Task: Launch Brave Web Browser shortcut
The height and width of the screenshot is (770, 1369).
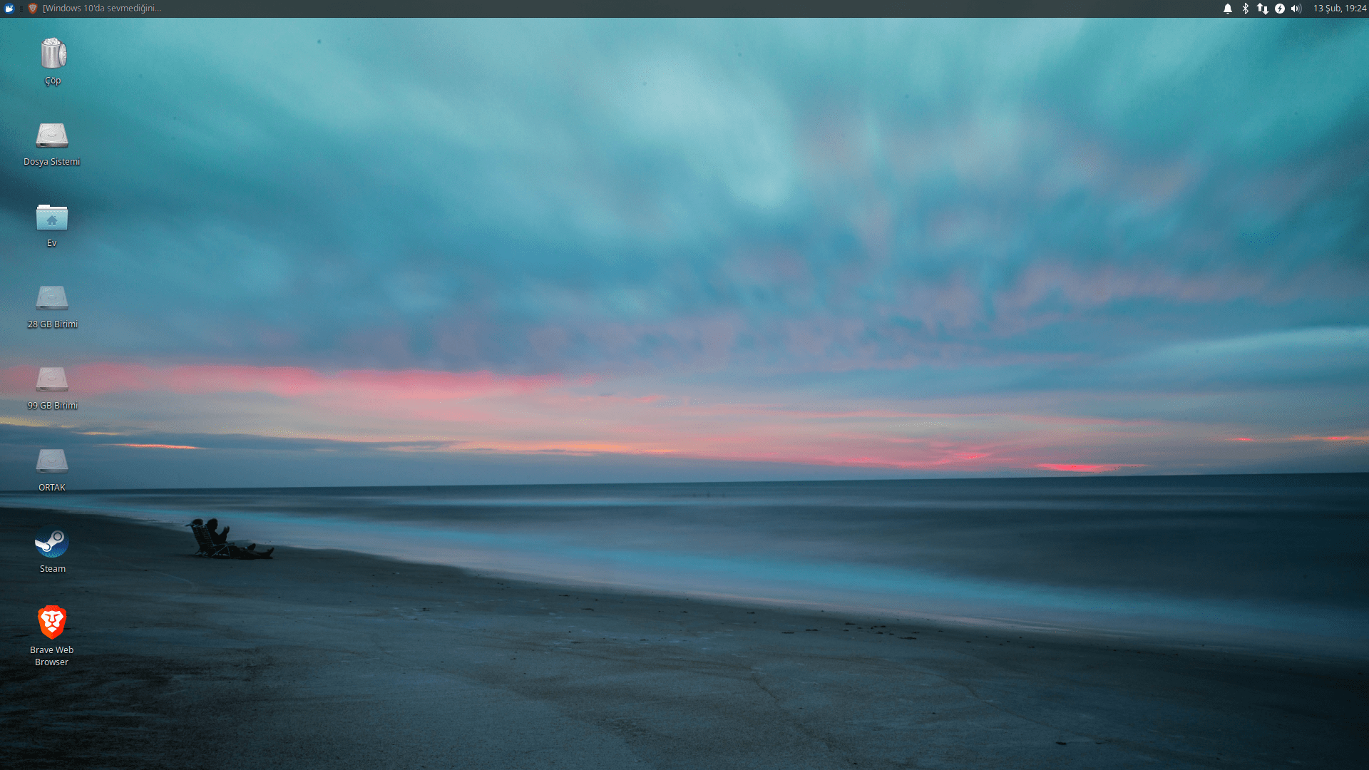Action: point(52,623)
